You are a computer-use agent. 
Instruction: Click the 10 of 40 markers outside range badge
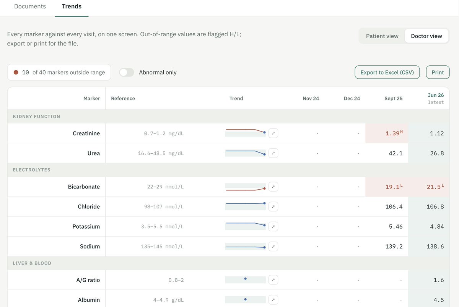tap(59, 72)
